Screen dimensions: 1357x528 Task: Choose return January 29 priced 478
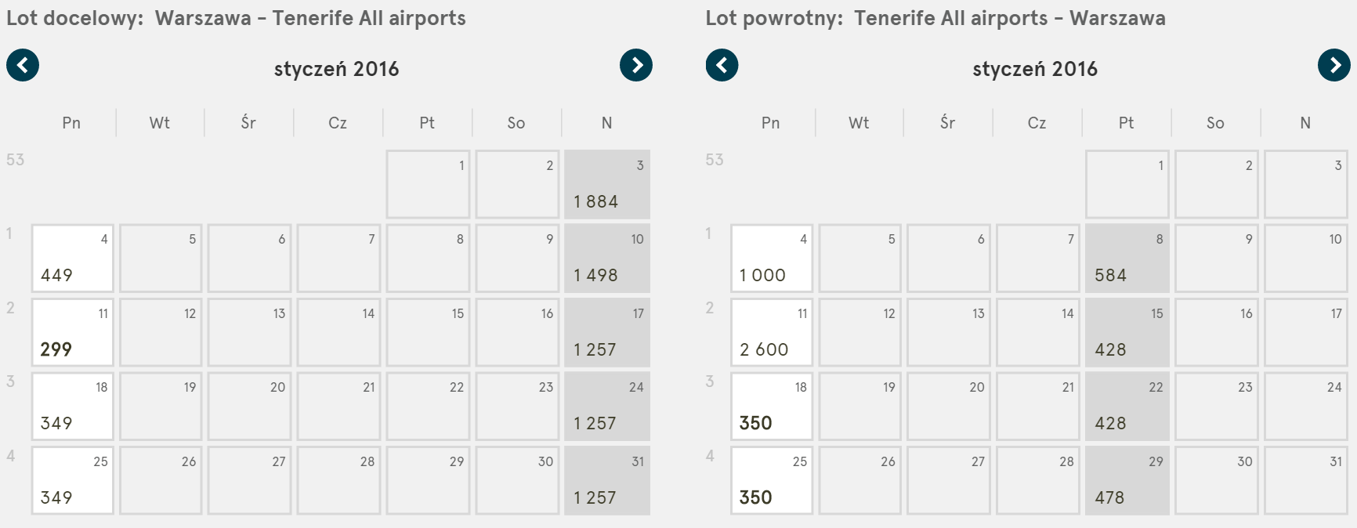1127,480
